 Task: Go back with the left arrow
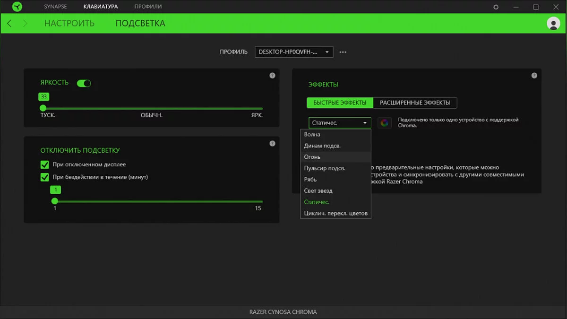tap(9, 24)
